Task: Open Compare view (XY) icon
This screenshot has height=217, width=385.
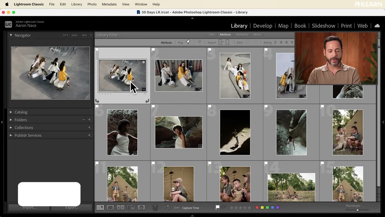Action: 121,208
